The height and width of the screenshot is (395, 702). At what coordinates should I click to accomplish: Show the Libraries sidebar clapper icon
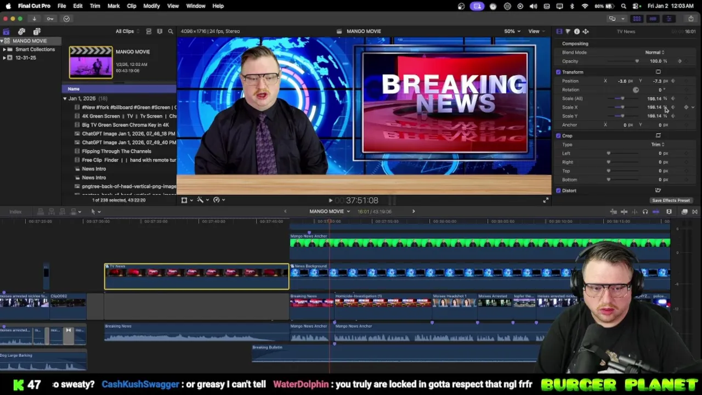(6, 31)
